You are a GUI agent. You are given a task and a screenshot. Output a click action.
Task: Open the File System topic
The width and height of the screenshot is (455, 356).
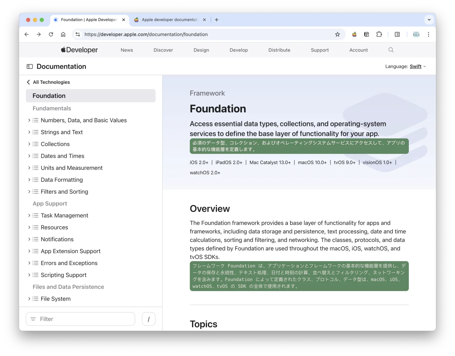(56, 299)
